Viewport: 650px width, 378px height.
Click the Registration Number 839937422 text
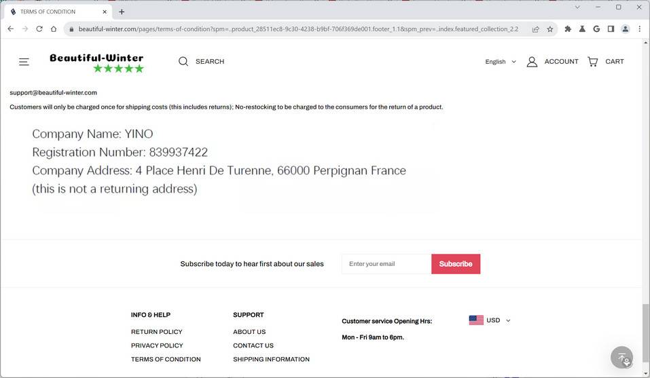(120, 152)
